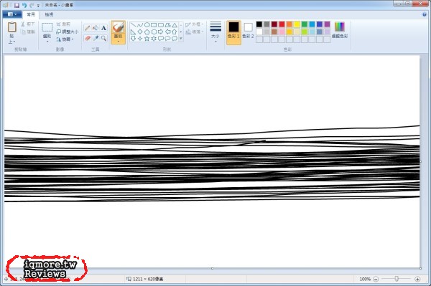
Task: Select the Rounded rectangular callout shape
Action: coord(161,39)
